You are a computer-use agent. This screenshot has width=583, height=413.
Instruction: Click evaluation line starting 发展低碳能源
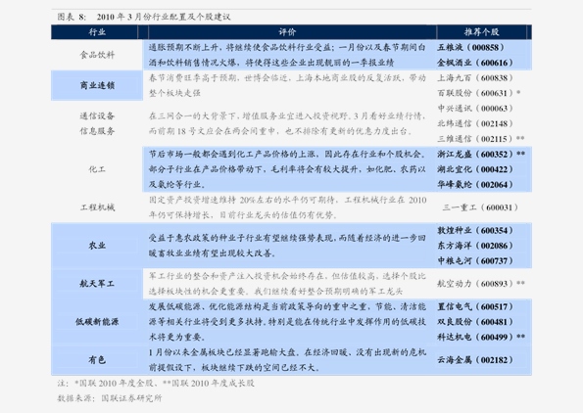pyautogui.click(x=287, y=306)
